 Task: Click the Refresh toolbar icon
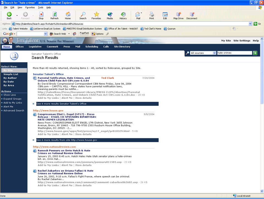tap(54, 14)
